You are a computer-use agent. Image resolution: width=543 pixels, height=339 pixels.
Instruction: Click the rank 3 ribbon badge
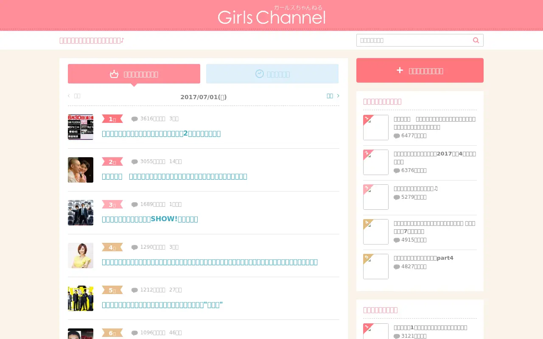pyautogui.click(x=112, y=204)
